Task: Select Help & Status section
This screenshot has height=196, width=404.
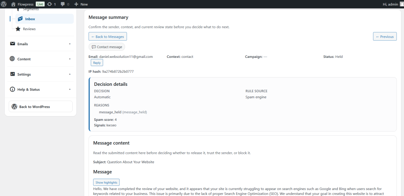Action: (41, 89)
